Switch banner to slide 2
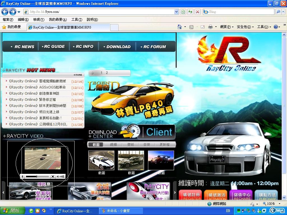 (107, 73)
